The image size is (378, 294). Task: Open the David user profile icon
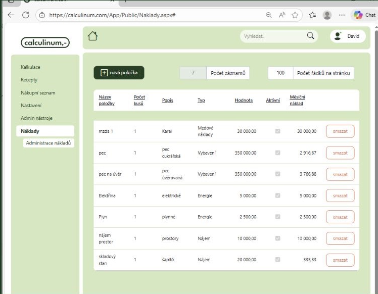(x=338, y=36)
